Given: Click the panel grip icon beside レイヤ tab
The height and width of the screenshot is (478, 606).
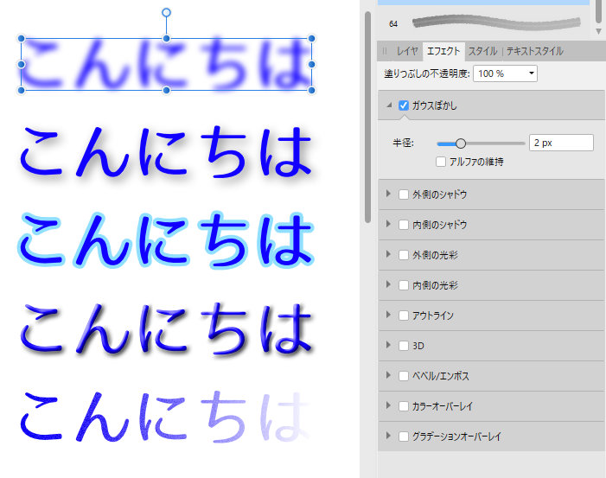Looking at the screenshot, I should [386, 51].
